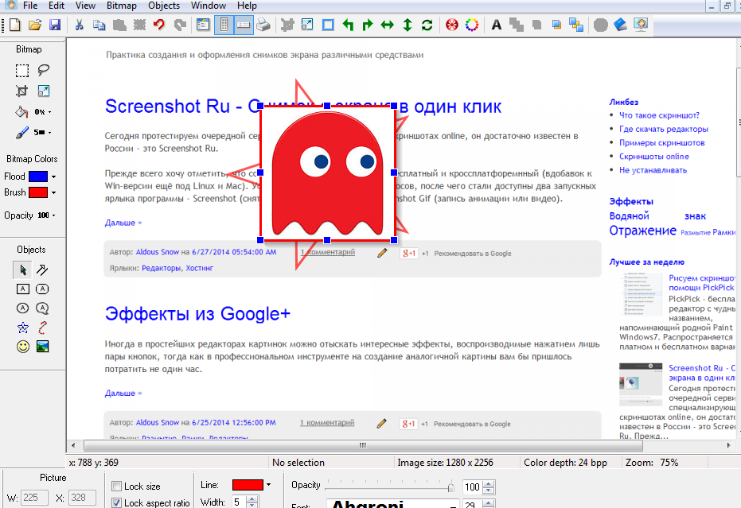
Task: Open the File menu
Action: [x=29, y=6]
